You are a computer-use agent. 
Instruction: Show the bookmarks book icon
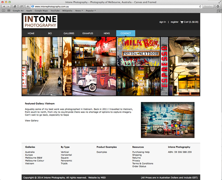pyautogui.click(x=4, y=11)
